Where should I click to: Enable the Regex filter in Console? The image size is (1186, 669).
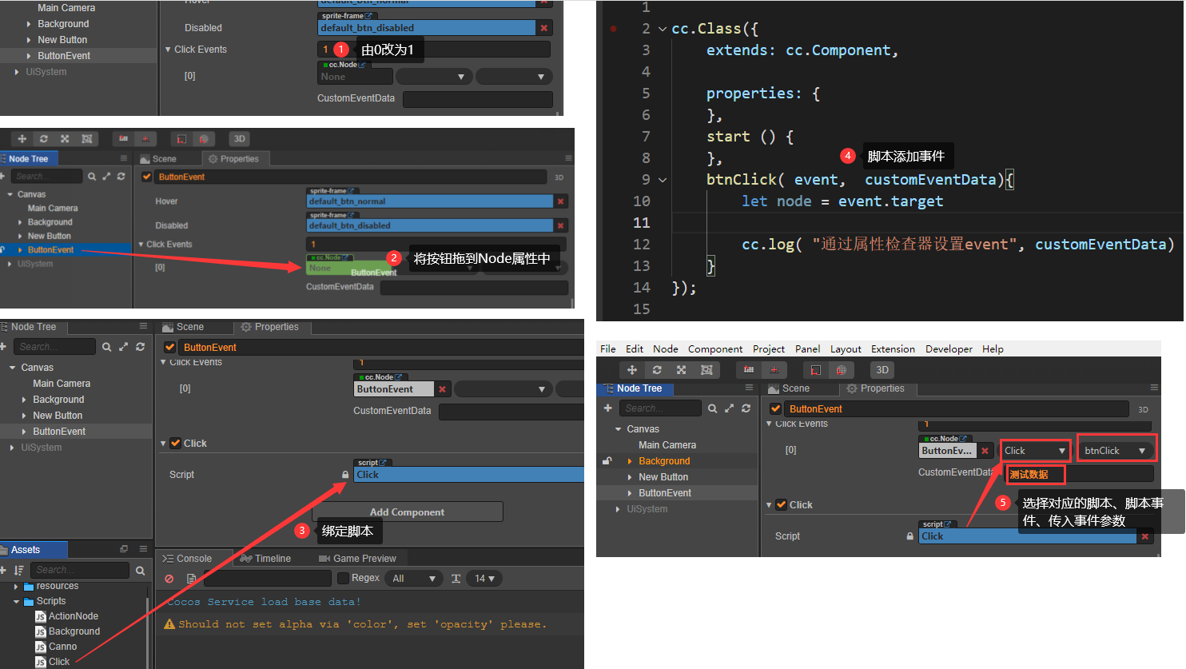tap(342, 577)
